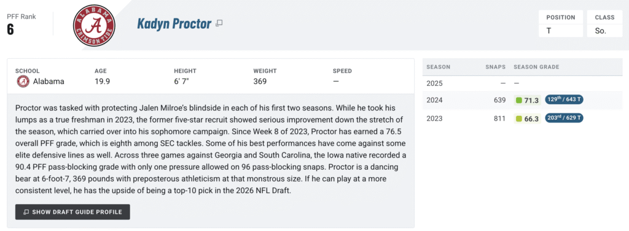Select the 2024 season row

[x=523, y=100]
